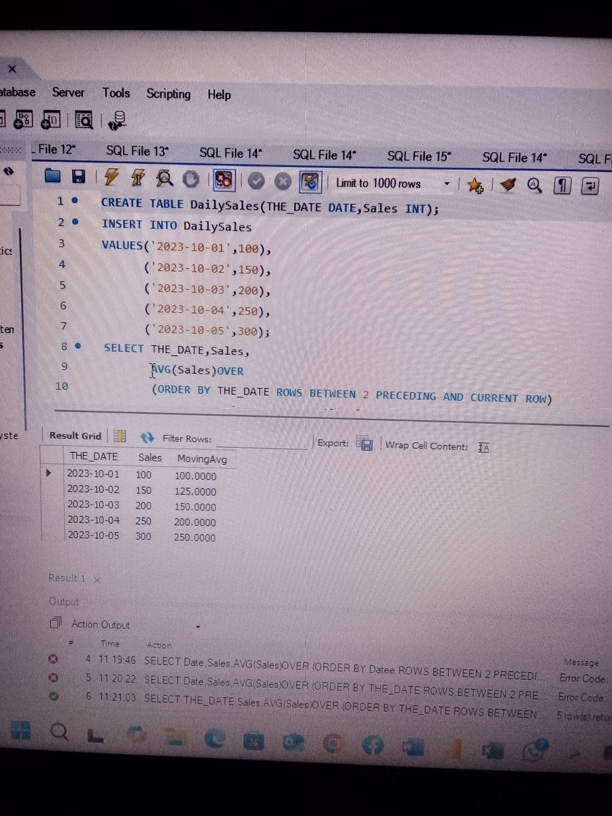This screenshot has width=612, height=816.
Task: Toggle invisible characters display
Action: coord(562,185)
